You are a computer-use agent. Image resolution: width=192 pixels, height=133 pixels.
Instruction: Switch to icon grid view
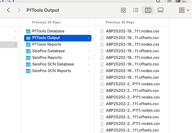[123, 10]
